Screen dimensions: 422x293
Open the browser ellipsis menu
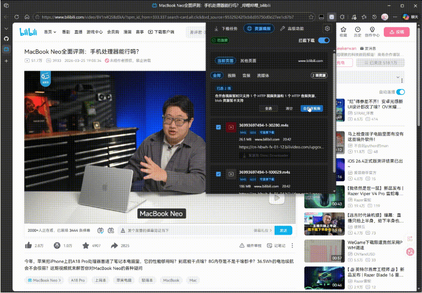tap(395, 17)
